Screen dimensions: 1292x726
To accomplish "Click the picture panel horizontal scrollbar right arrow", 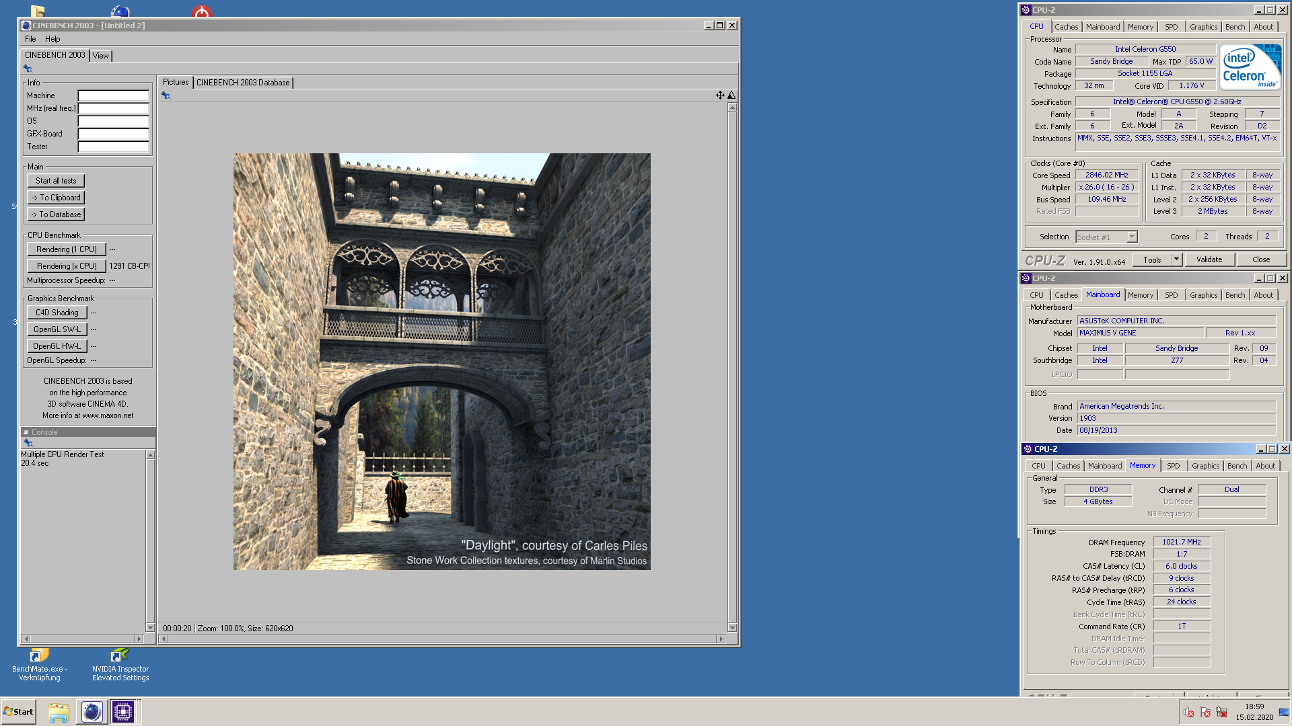I will tap(721, 639).
